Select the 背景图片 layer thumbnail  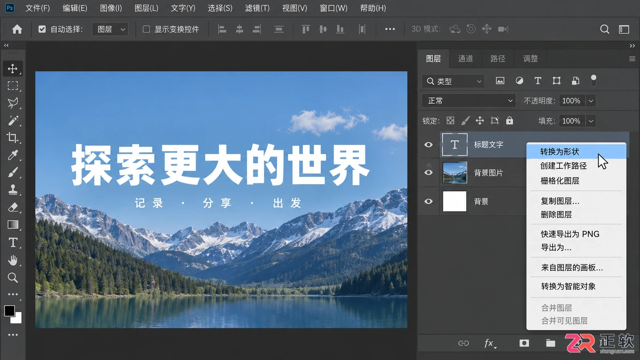pos(455,172)
